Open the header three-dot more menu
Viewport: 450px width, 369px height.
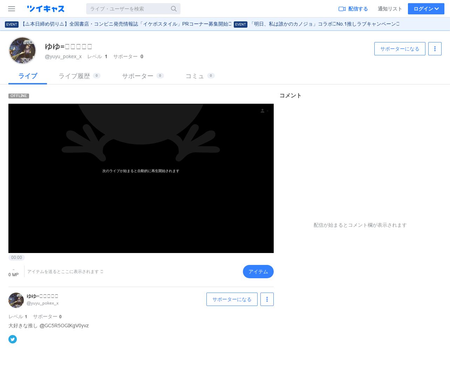click(435, 49)
